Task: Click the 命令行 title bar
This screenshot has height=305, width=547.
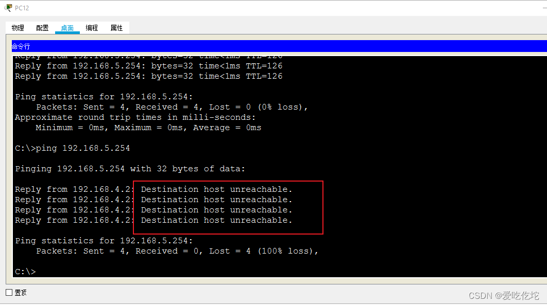Action: coord(279,46)
